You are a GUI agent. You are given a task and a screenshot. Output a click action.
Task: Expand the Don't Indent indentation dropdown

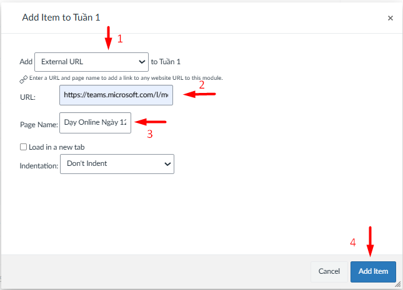[x=117, y=164]
